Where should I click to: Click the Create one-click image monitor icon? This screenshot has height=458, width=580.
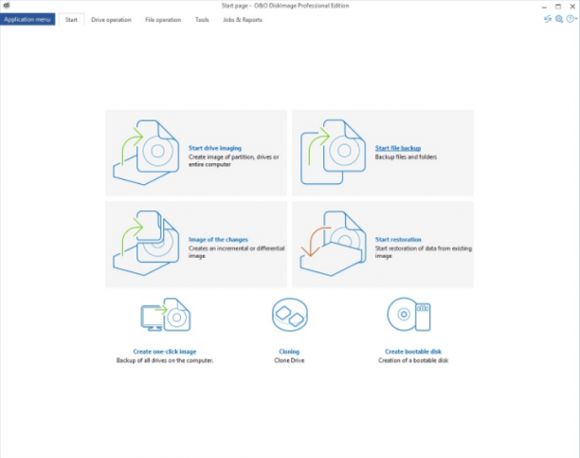point(165,315)
